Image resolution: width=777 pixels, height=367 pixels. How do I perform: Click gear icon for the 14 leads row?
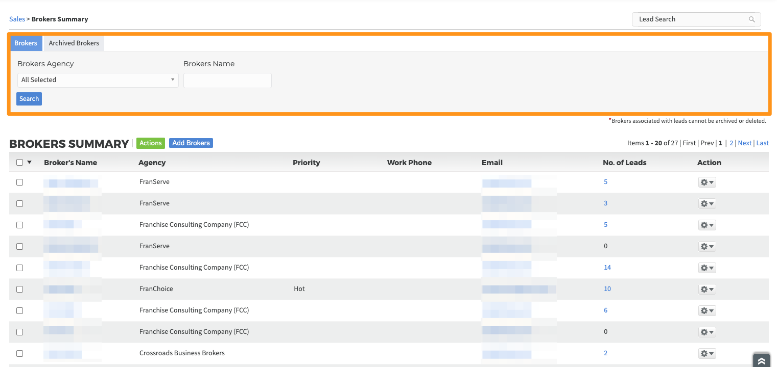coord(707,268)
